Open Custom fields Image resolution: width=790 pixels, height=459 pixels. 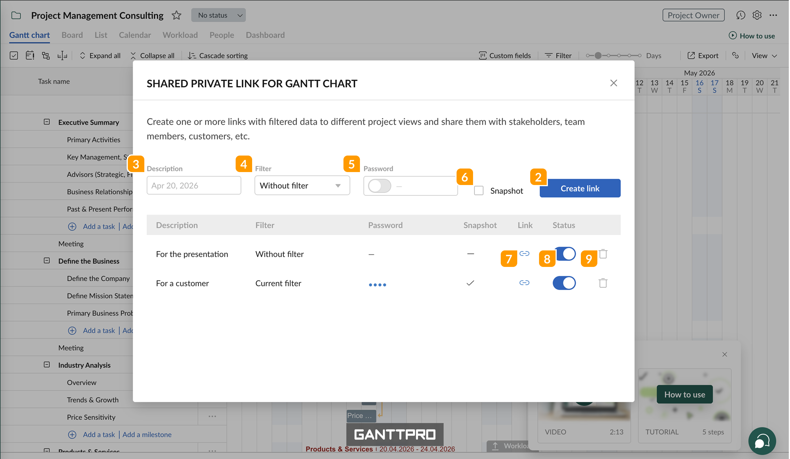click(505, 55)
